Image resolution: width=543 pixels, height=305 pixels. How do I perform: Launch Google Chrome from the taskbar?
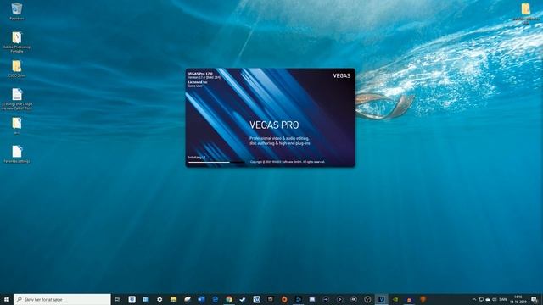tap(229, 299)
